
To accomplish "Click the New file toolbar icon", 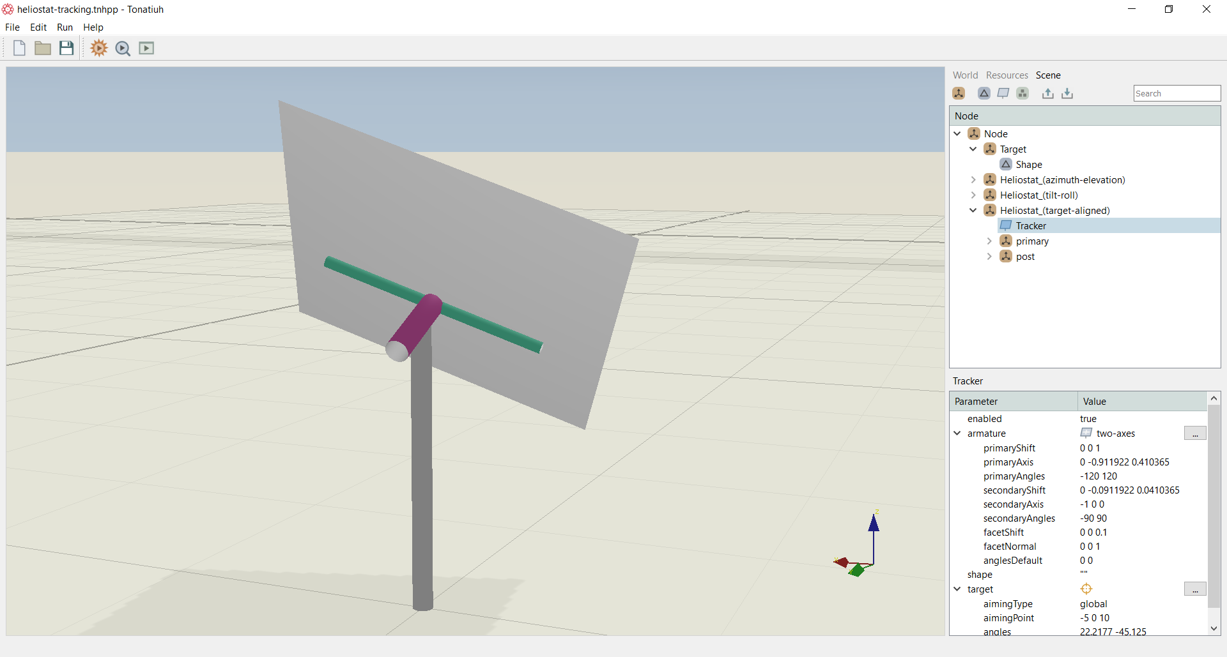I will pyautogui.click(x=19, y=48).
